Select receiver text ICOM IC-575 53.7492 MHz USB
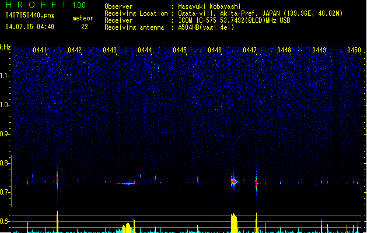Viewport: 367px width, 233px height. (235, 20)
